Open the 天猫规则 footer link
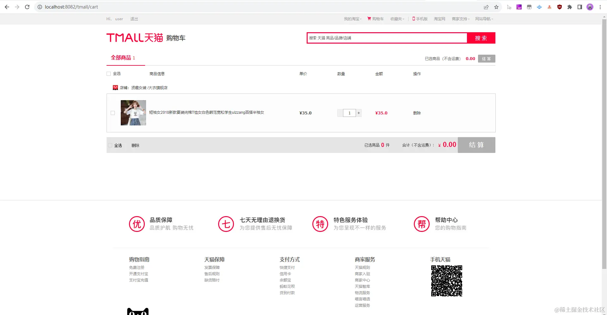The width and height of the screenshot is (607, 315). (362, 268)
